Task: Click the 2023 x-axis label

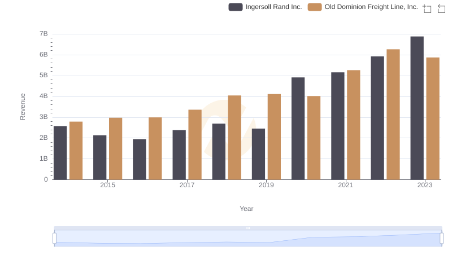Action: 425,185
